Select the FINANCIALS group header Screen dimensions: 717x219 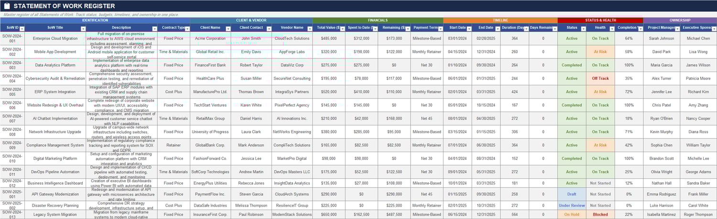(378, 20)
